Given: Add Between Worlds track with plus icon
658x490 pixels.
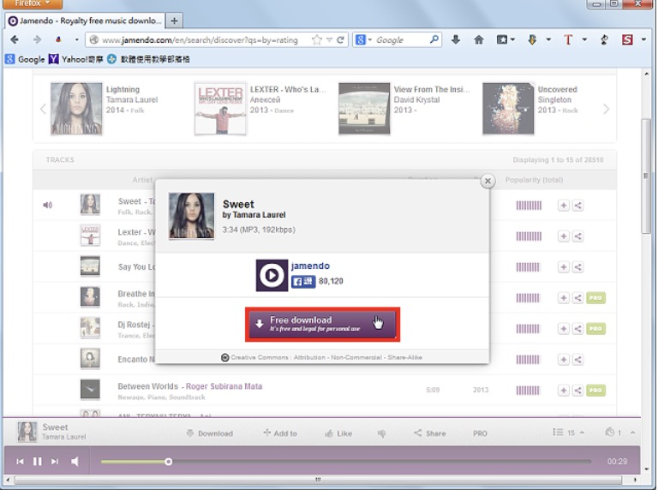Looking at the screenshot, I should [564, 390].
